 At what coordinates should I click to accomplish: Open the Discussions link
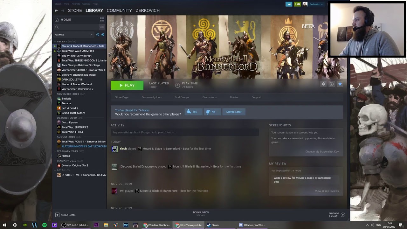(x=210, y=97)
